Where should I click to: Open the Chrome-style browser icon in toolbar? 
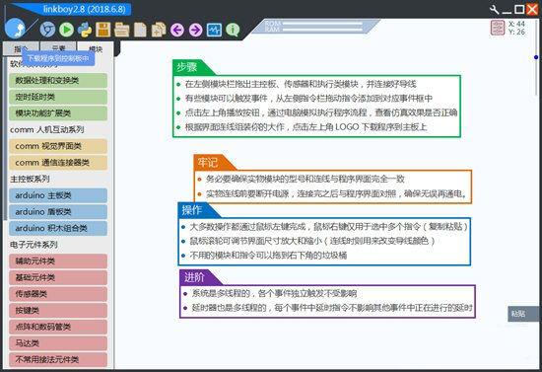click(47, 30)
